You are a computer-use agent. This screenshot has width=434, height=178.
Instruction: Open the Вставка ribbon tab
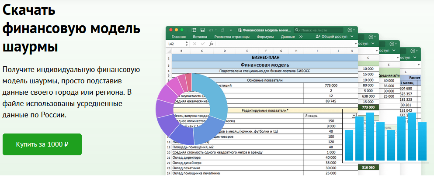[x=200, y=37]
